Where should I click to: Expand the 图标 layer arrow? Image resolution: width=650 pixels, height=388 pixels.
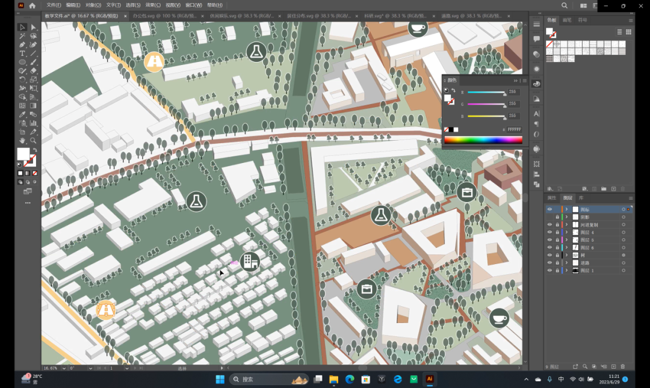[x=567, y=209]
